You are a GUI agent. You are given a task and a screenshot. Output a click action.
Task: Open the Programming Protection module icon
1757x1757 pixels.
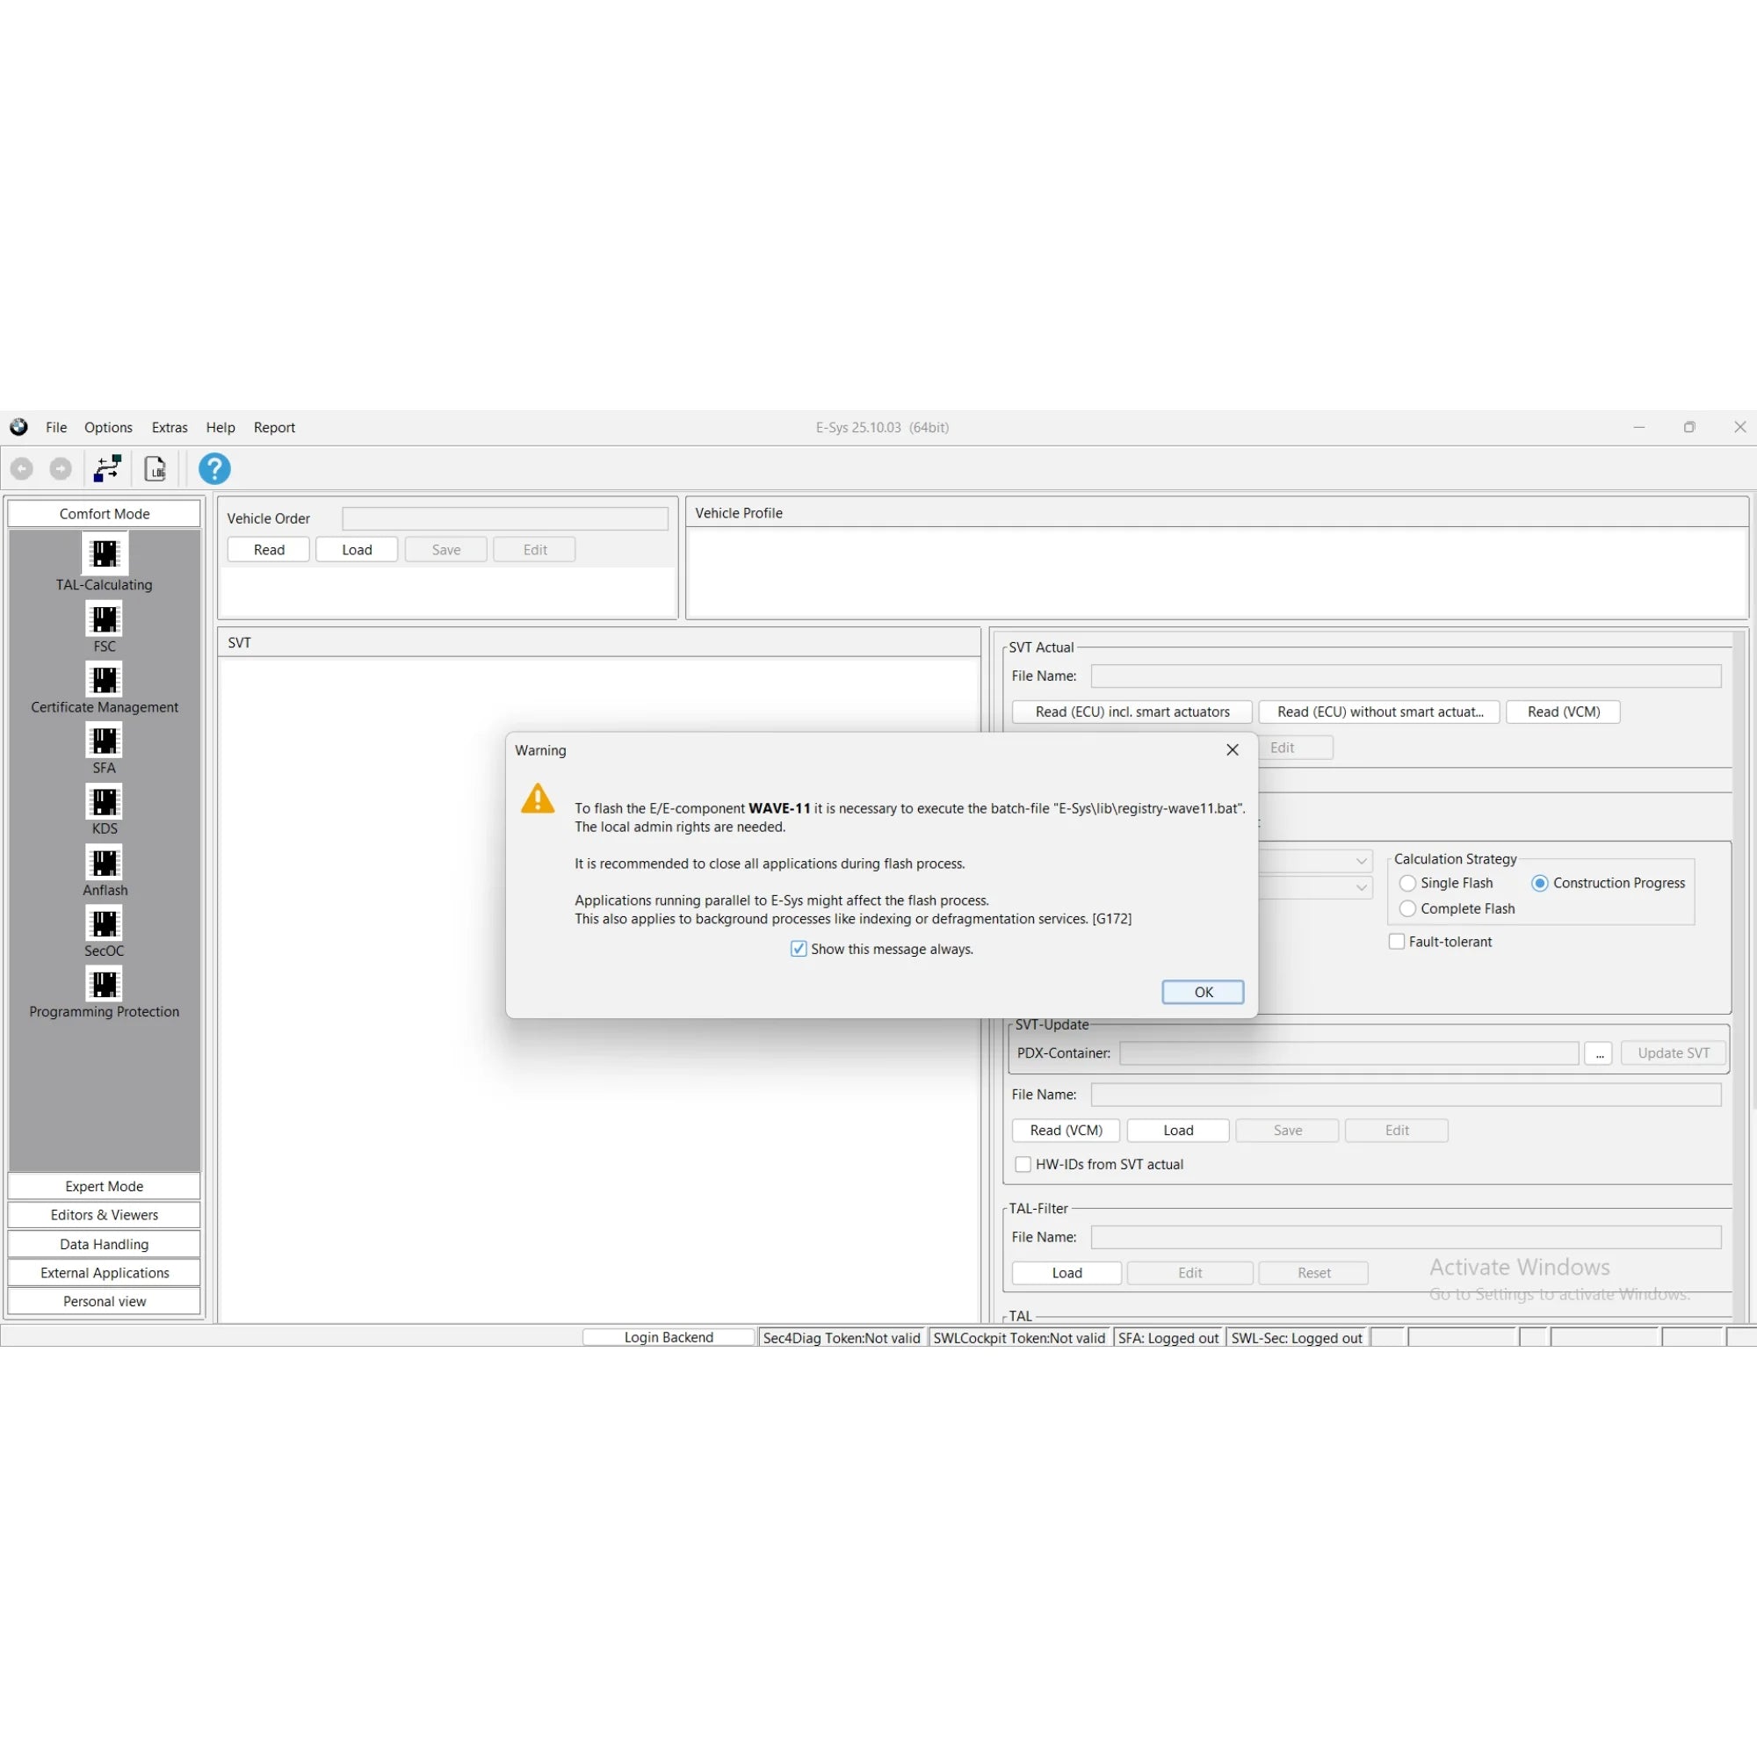click(105, 984)
